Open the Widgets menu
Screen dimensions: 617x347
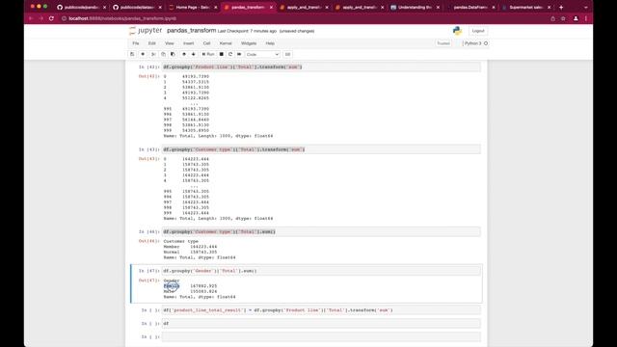click(249, 43)
